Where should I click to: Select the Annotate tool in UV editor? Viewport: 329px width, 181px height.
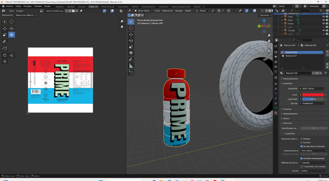pyautogui.click(x=4, y=42)
